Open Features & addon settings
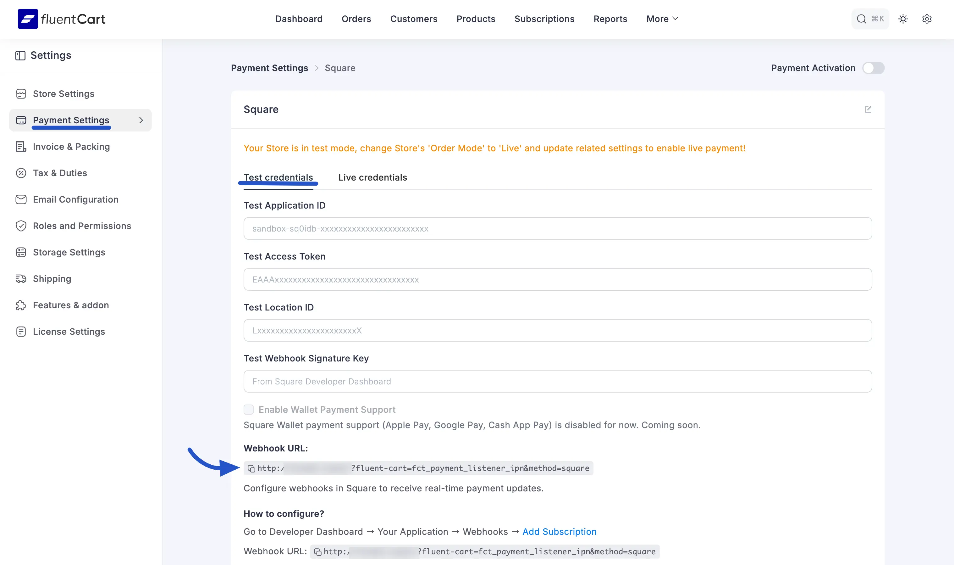Viewport: 954px width, 565px height. [x=71, y=305]
